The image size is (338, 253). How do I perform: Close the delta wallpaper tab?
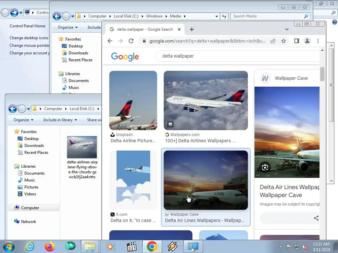pos(179,29)
